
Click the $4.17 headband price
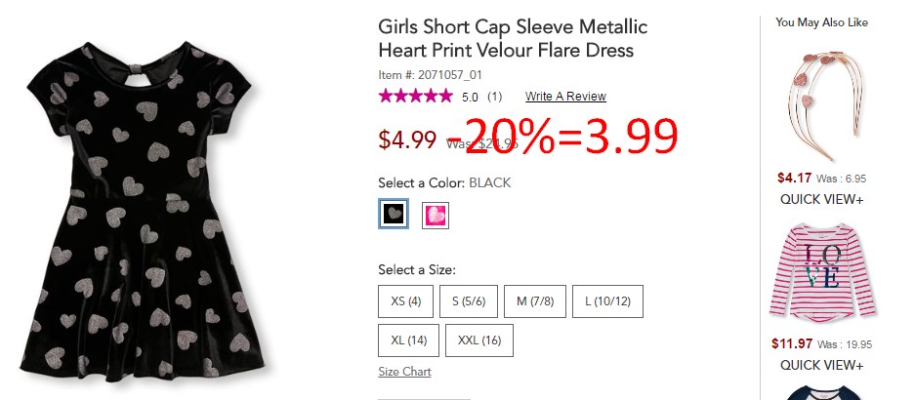pyautogui.click(x=794, y=178)
